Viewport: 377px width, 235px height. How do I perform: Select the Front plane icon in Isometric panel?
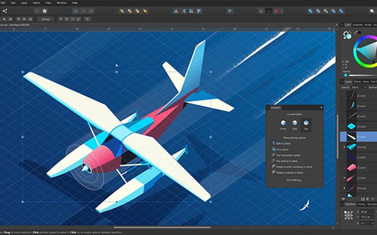click(x=283, y=123)
